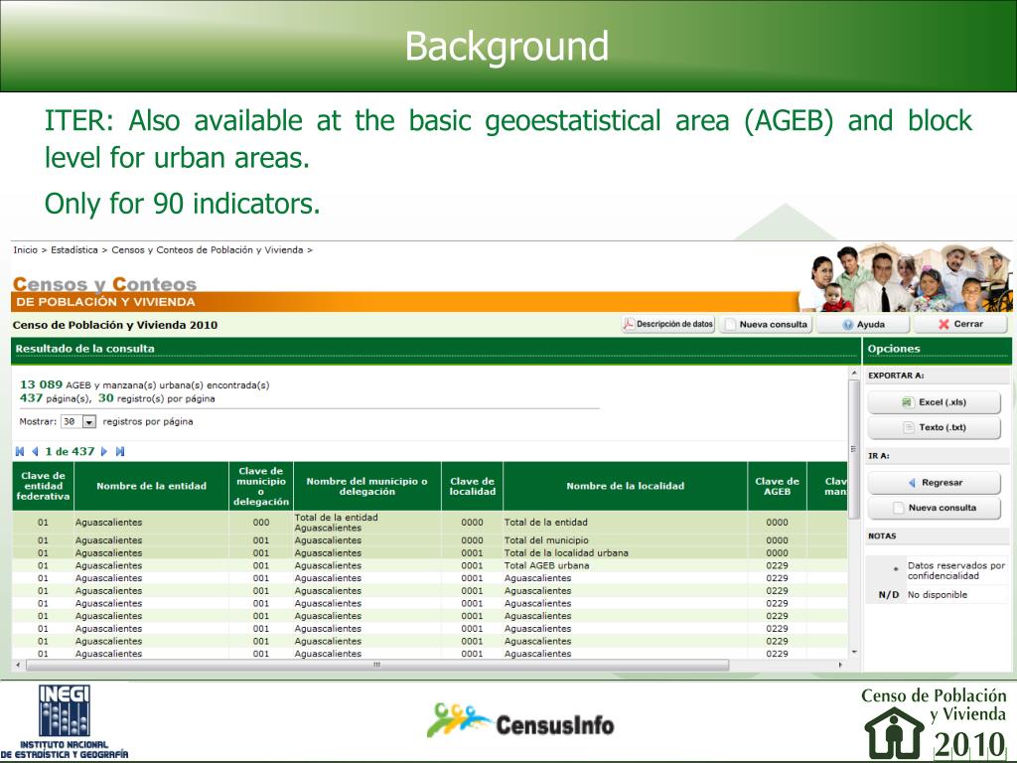1017x763 pixels.
Task: Export results as Texto (.txt)
Action: (x=934, y=428)
